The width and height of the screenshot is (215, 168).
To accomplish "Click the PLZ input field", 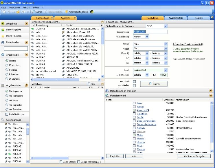I will point(163,75).
